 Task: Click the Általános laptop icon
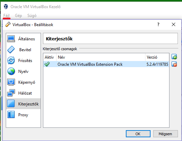11,39
